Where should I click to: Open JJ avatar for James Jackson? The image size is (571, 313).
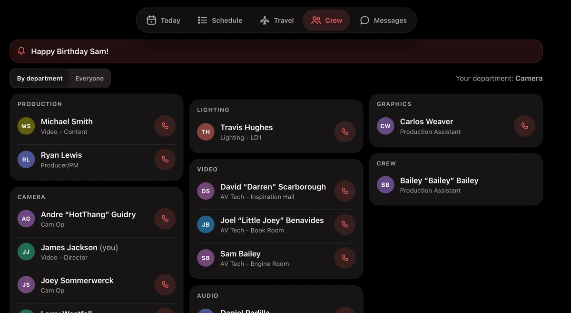(x=26, y=252)
